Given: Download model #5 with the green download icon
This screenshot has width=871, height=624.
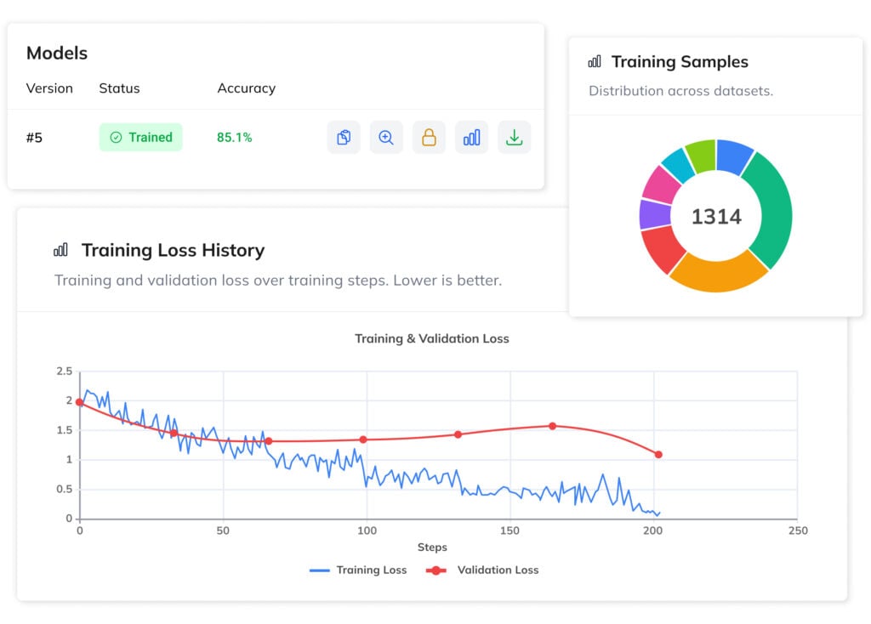Looking at the screenshot, I should [x=514, y=137].
